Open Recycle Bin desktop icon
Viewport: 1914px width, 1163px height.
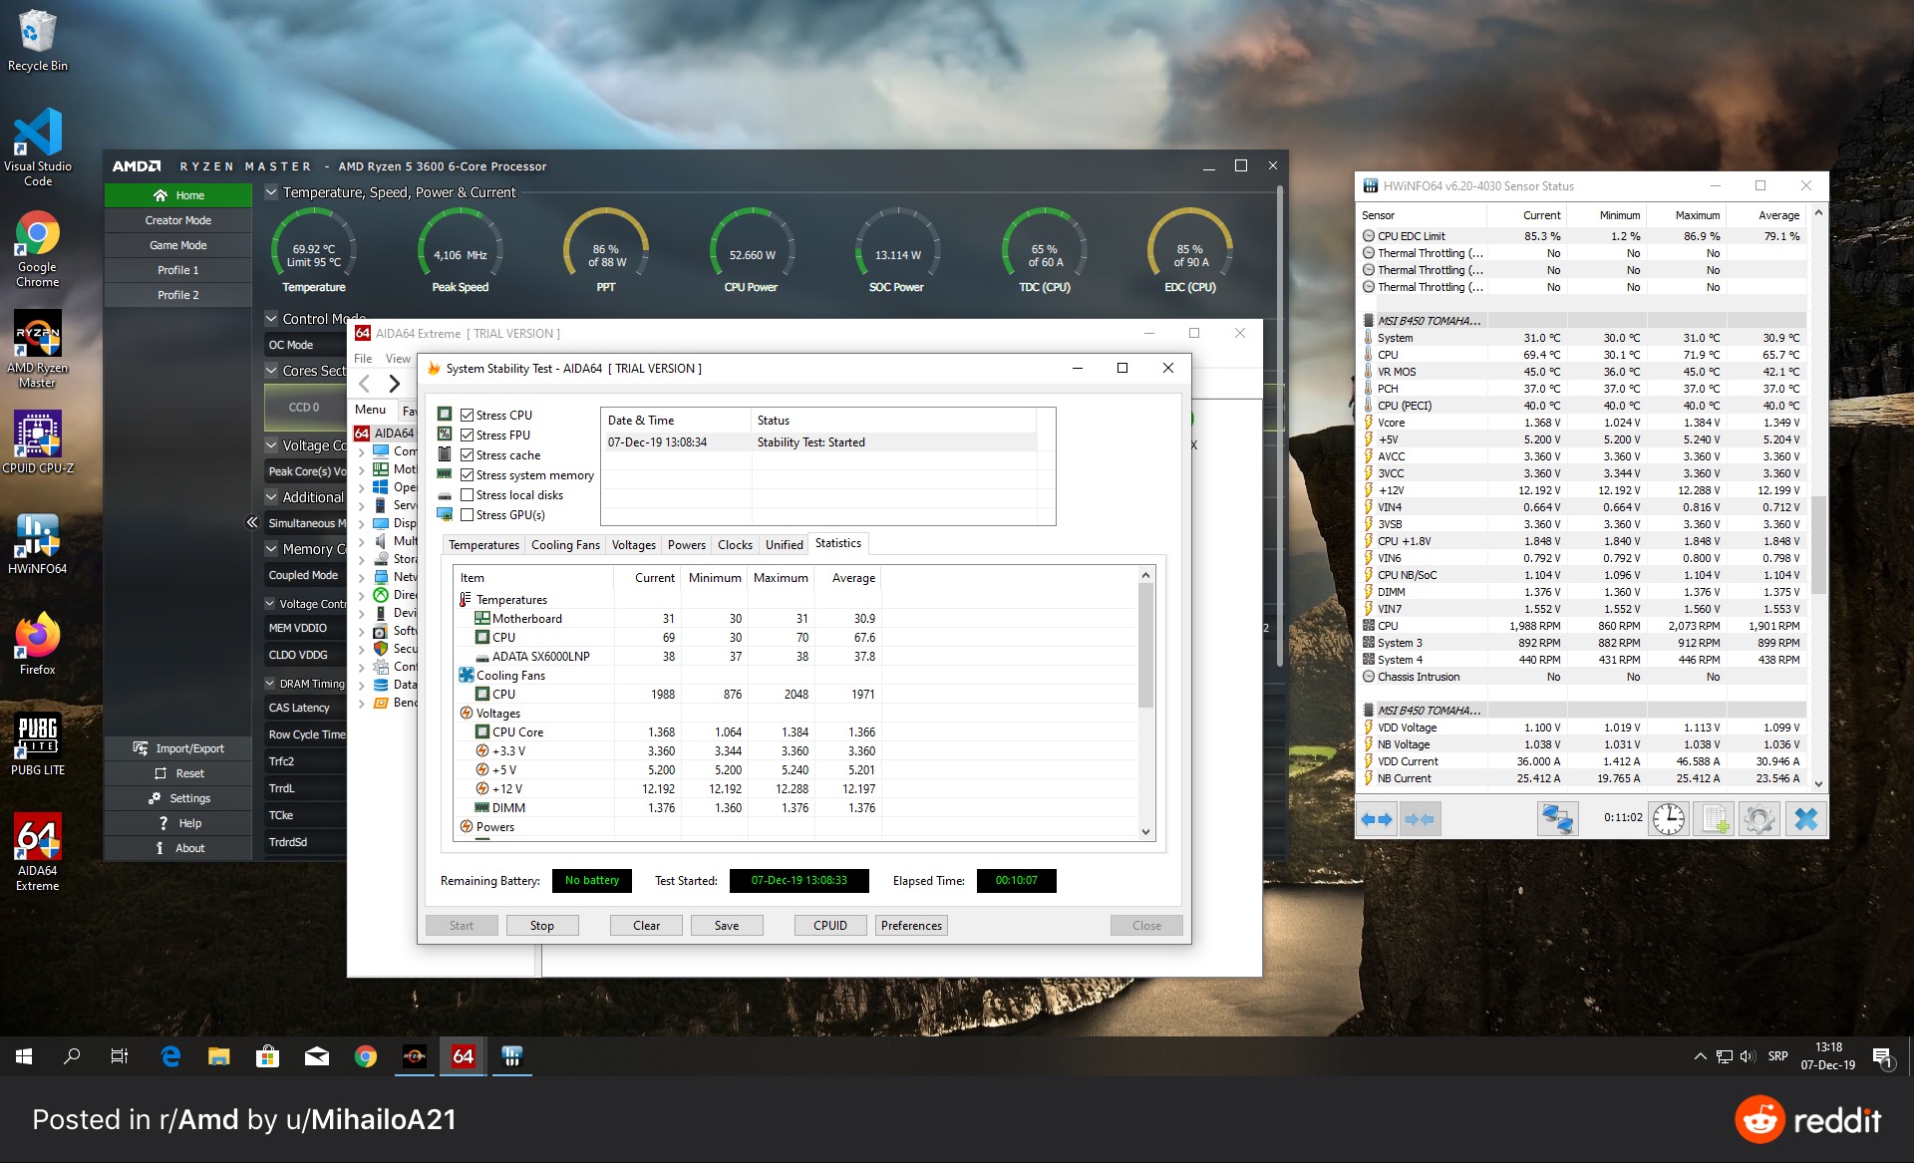[37, 40]
